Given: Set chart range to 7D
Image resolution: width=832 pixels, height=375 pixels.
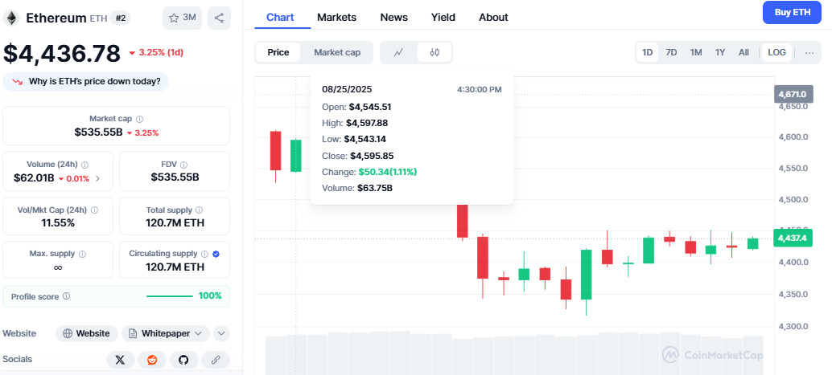Looking at the screenshot, I should (x=671, y=52).
